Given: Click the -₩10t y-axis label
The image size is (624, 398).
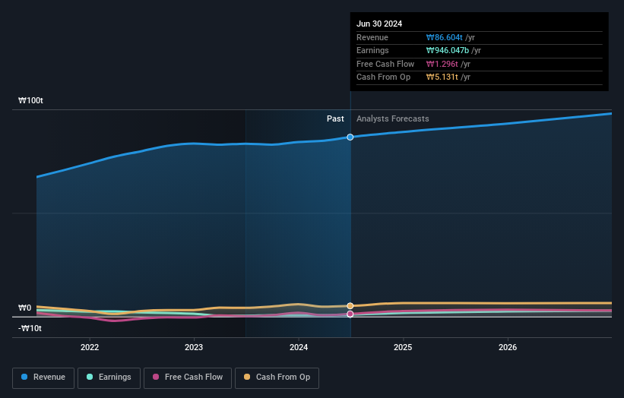Looking at the screenshot, I should tap(30, 328).
